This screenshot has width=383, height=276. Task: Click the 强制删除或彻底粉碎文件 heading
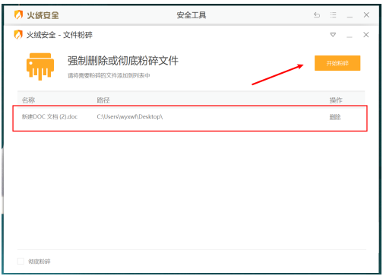point(123,61)
